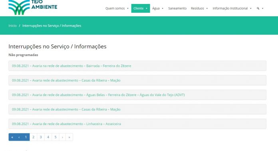Expand the Água menu arrow

163,8
